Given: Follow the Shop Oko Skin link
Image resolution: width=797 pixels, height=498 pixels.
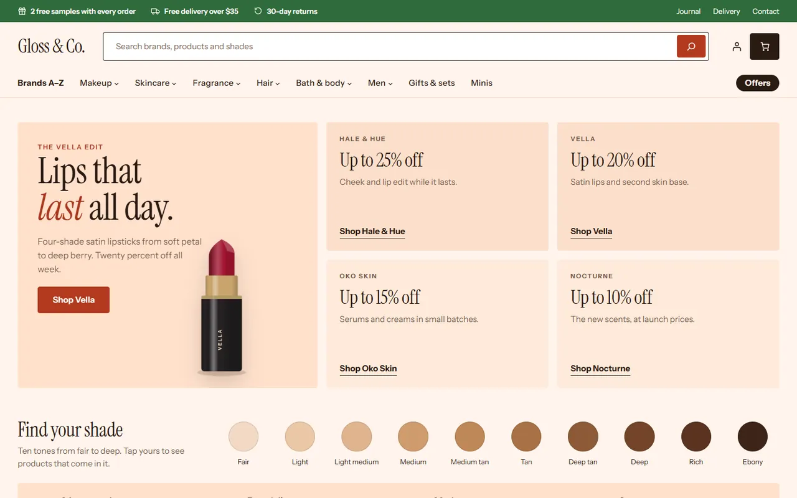Looking at the screenshot, I should 368,369.
